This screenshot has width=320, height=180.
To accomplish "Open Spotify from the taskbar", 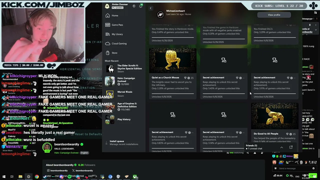I will 69,177.
